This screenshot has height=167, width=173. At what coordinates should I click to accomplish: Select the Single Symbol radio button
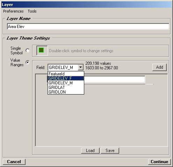pos(28,50)
